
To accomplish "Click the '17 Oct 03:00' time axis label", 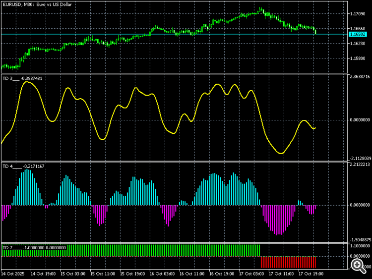I will pos(251,274).
